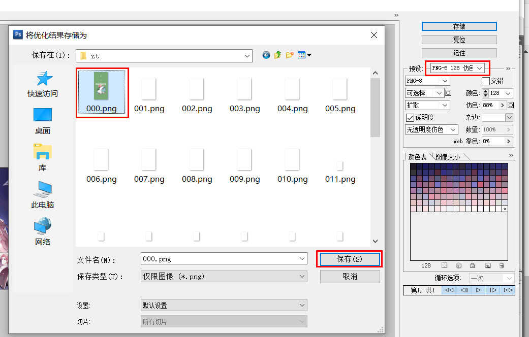Enable the 交错 interlaced checkbox
The height and width of the screenshot is (337, 529).
tap(485, 81)
